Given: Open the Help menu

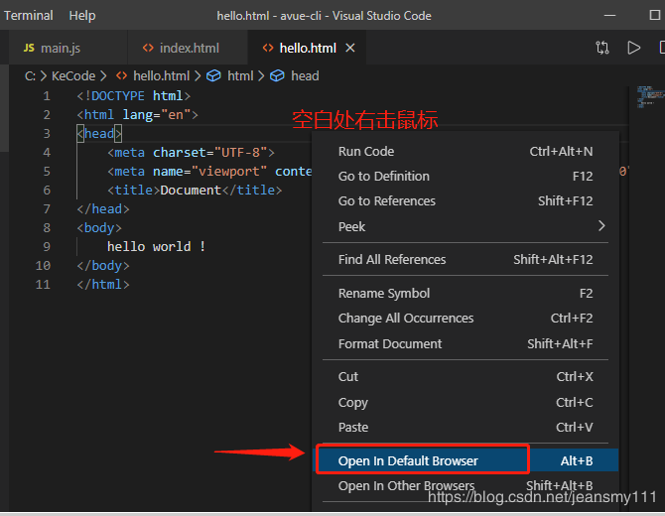Looking at the screenshot, I should [82, 15].
